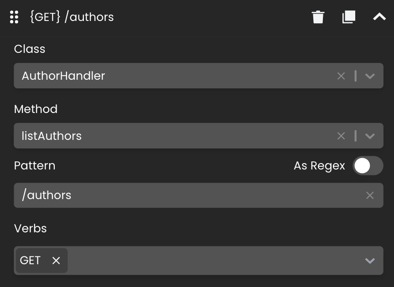Image resolution: width=394 pixels, height=287 pixels.
Task: Open the Method dropdown chevron
Action: coord(370,136)
